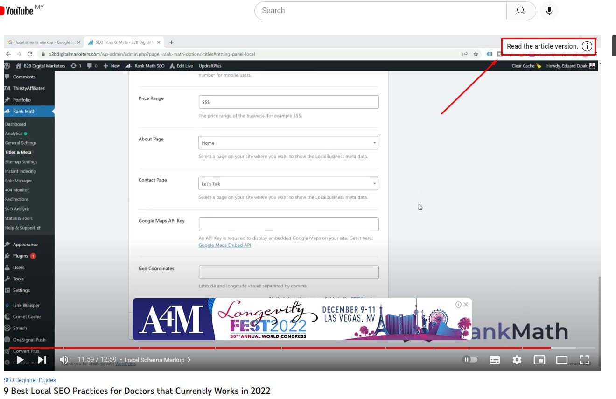Toggle the autoplay switch
This screenshot has height=399, width=616.
coord(470,360)
